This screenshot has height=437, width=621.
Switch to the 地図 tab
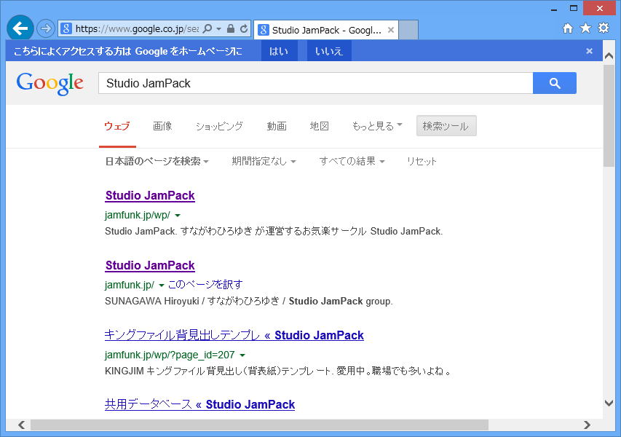(319, 127)
